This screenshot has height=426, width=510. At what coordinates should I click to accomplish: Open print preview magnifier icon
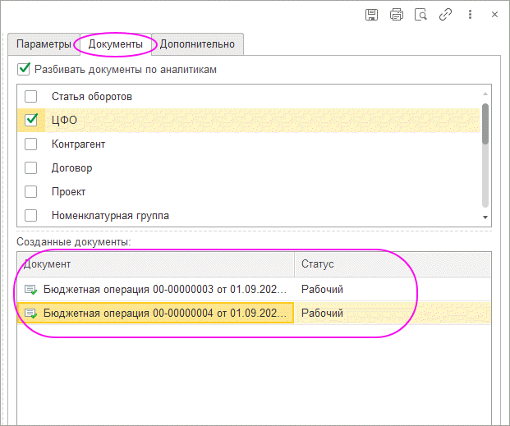(420, 15)
